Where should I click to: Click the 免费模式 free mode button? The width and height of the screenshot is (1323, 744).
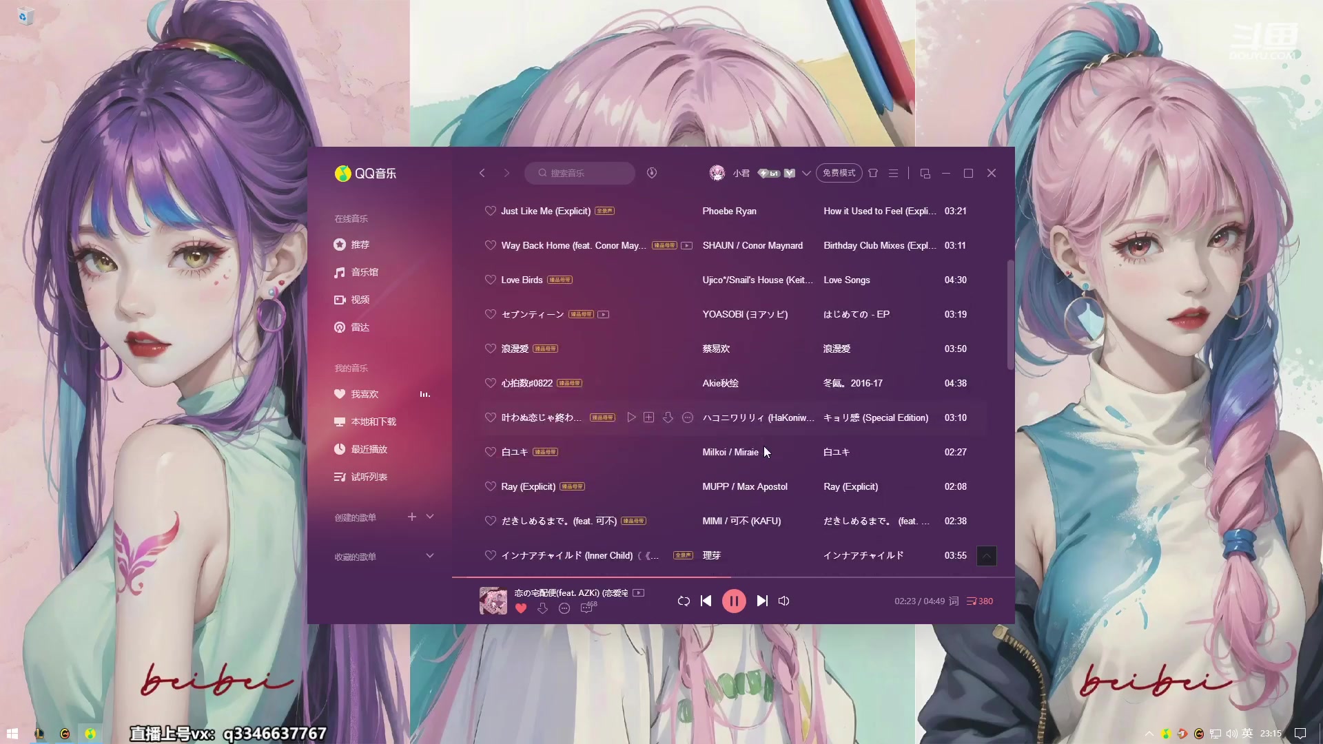[839, 173]
